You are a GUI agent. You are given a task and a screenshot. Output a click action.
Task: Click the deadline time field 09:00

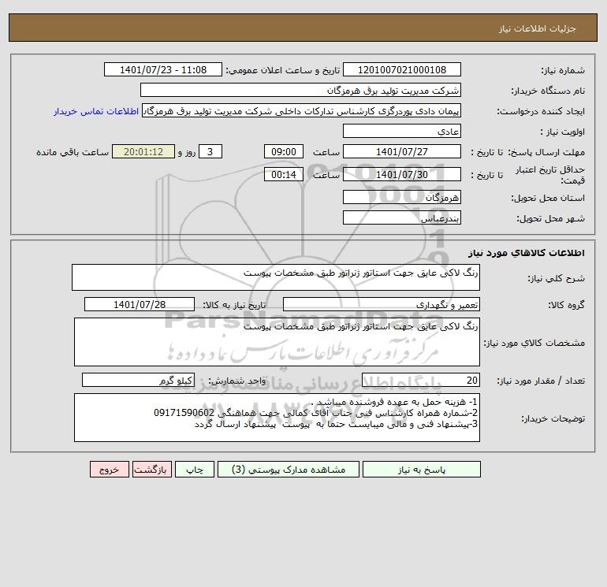[x=284, y=152]
